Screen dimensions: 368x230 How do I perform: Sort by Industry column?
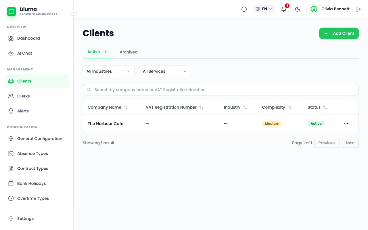(x=235, y=107)
